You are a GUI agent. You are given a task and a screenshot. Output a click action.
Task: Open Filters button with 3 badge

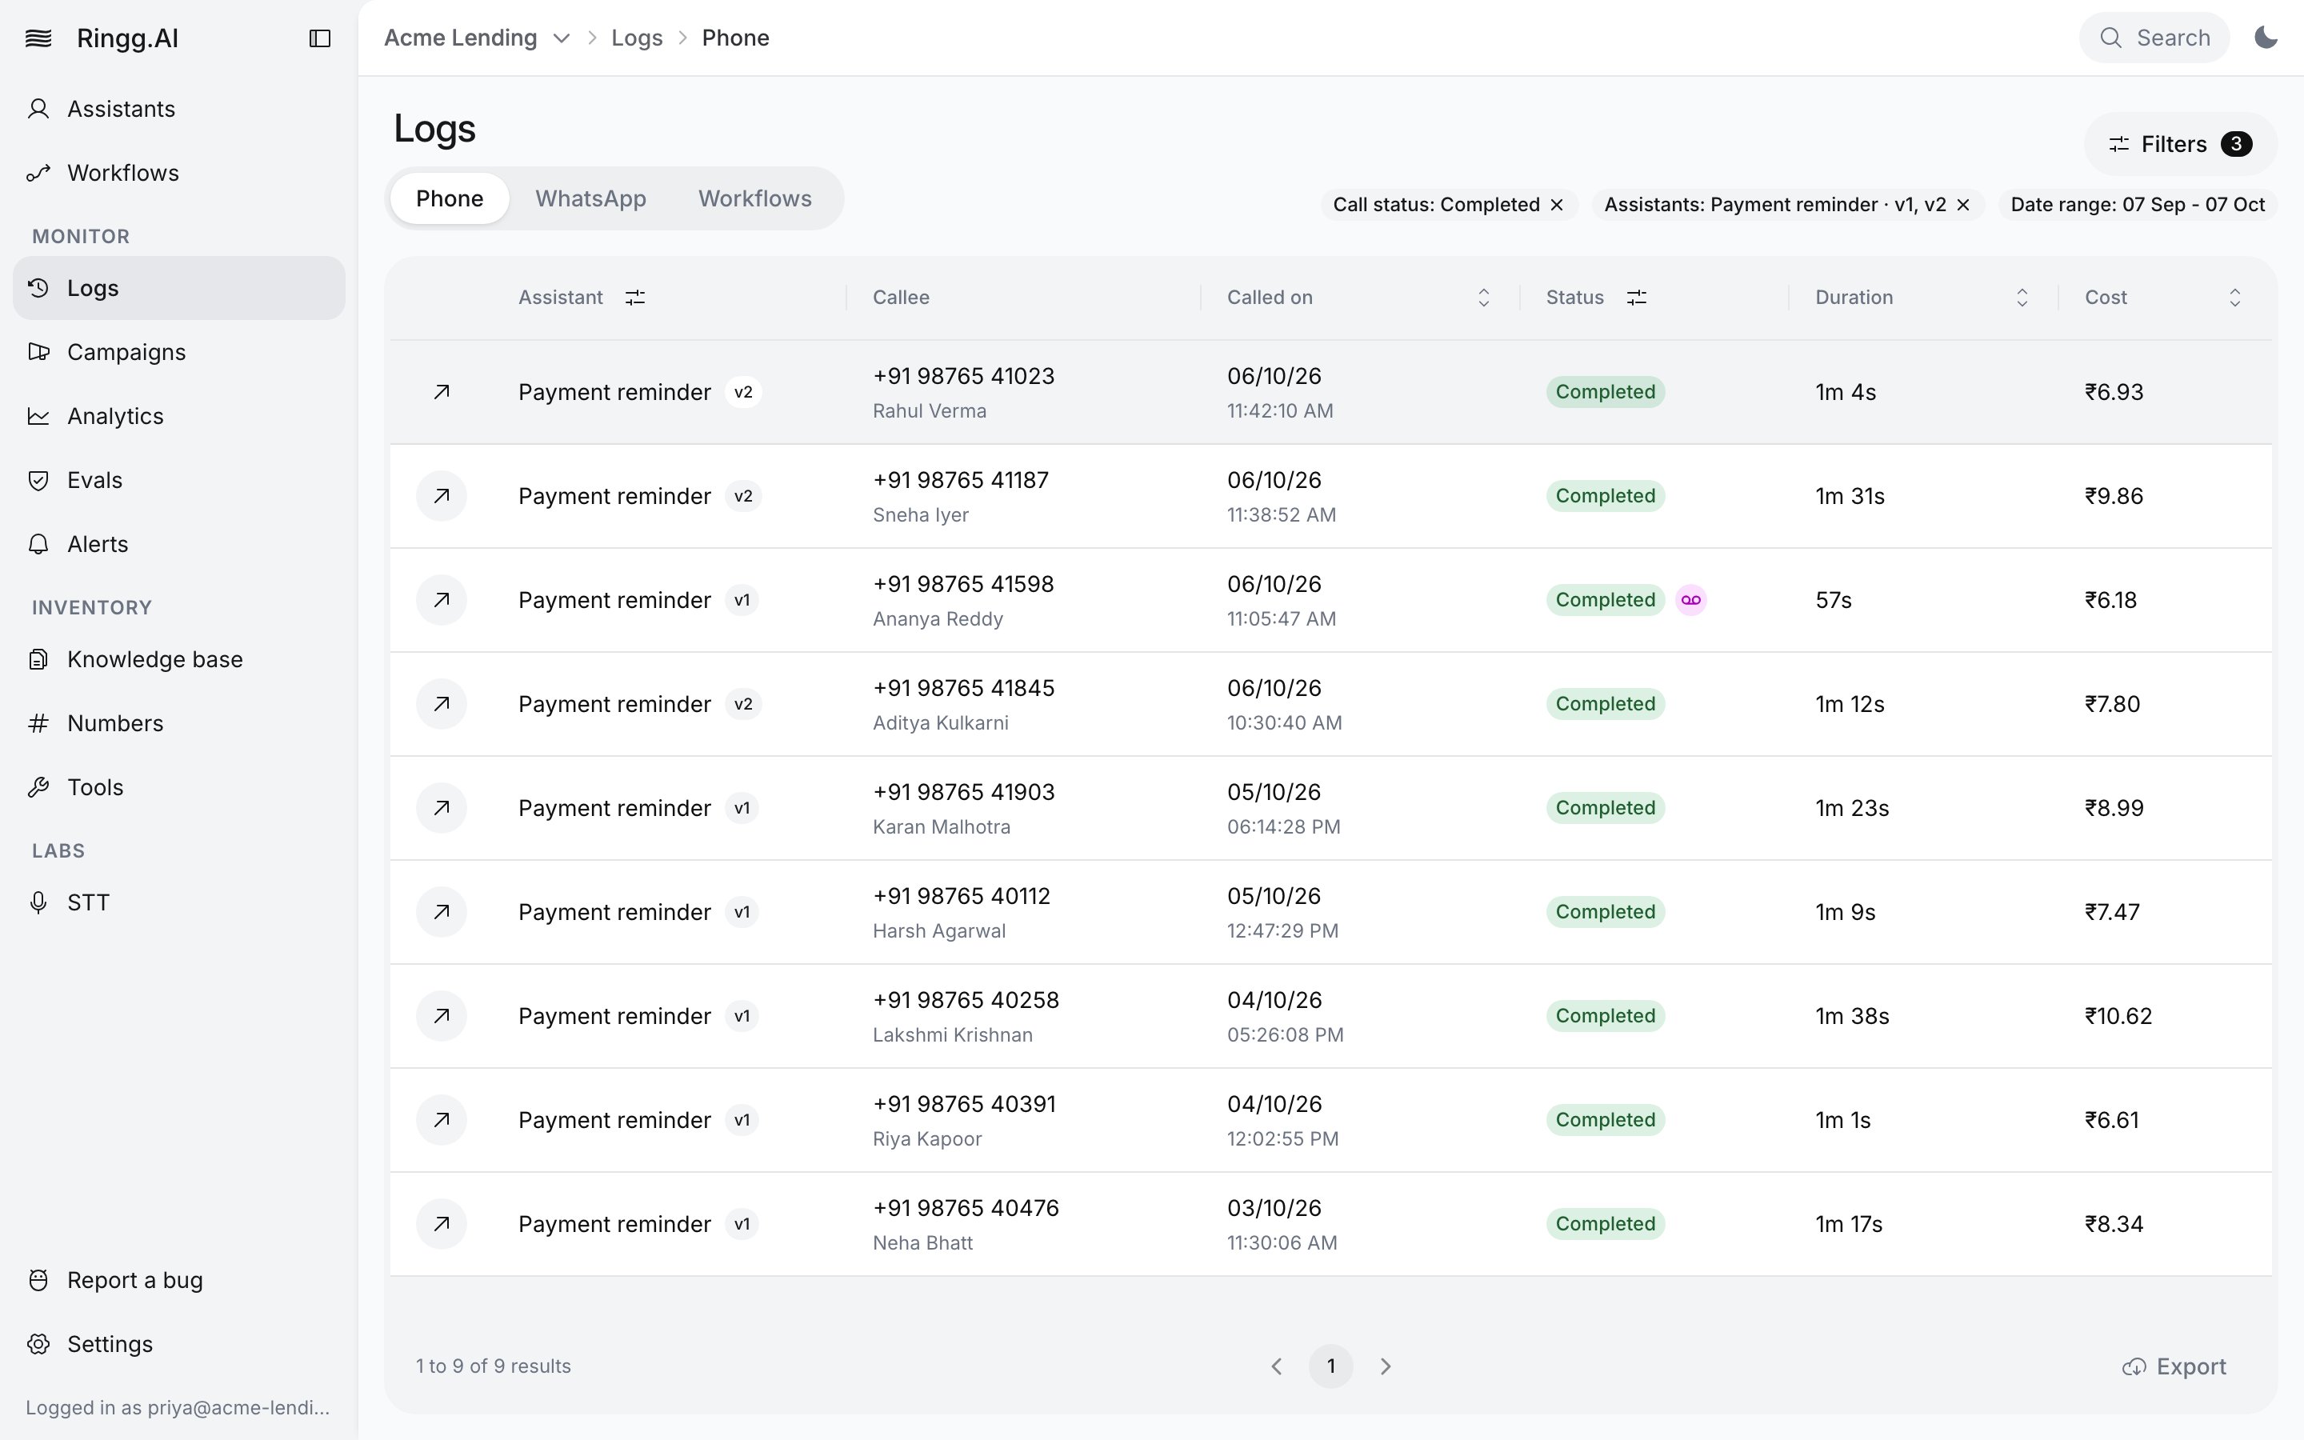pos(2180,144)
